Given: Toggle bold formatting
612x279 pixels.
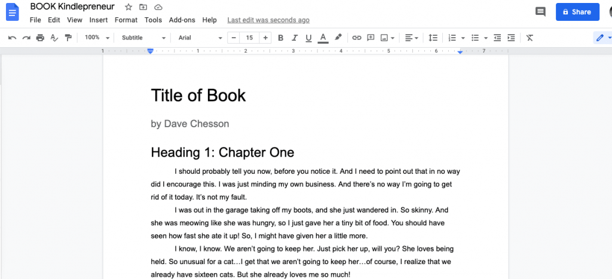Looking at the screenshot, I should (280, 38).
